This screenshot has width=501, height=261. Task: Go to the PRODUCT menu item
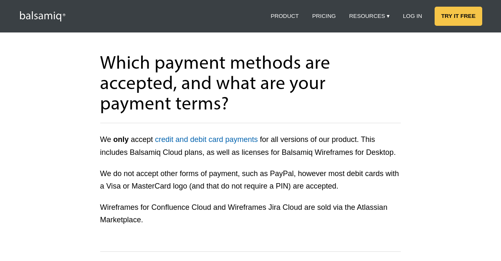285,16
